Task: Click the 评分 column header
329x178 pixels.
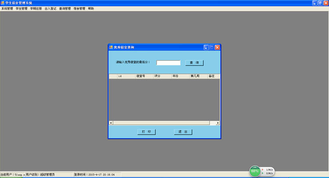Action: coord(162,76)
